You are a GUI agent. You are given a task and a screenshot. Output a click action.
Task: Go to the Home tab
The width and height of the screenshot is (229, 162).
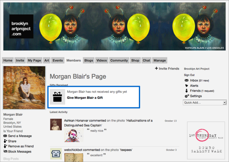coord(8,60)
